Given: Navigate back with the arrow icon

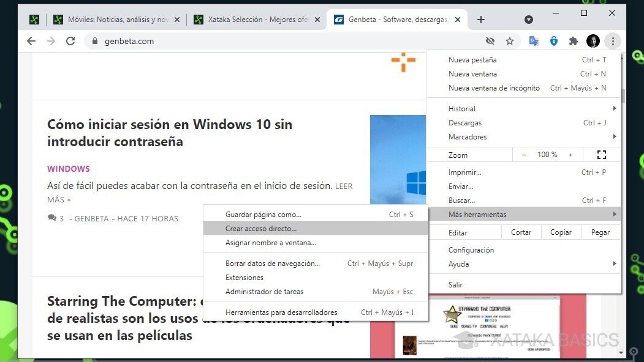Looking at the screenshot, I should pyautogui.click(x=31, y=41).
